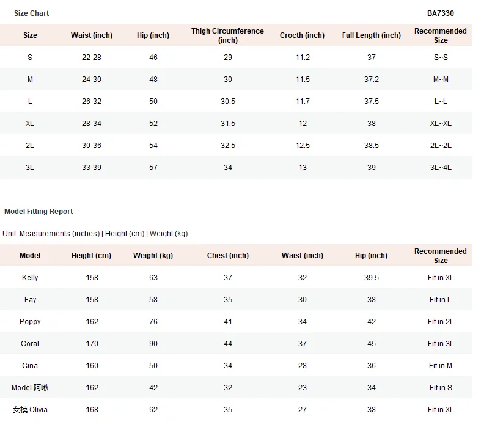Image resolution: width=481 pixels, height=427 pixels.
Task: Select Gina's weight value 50
Action: 153,366
